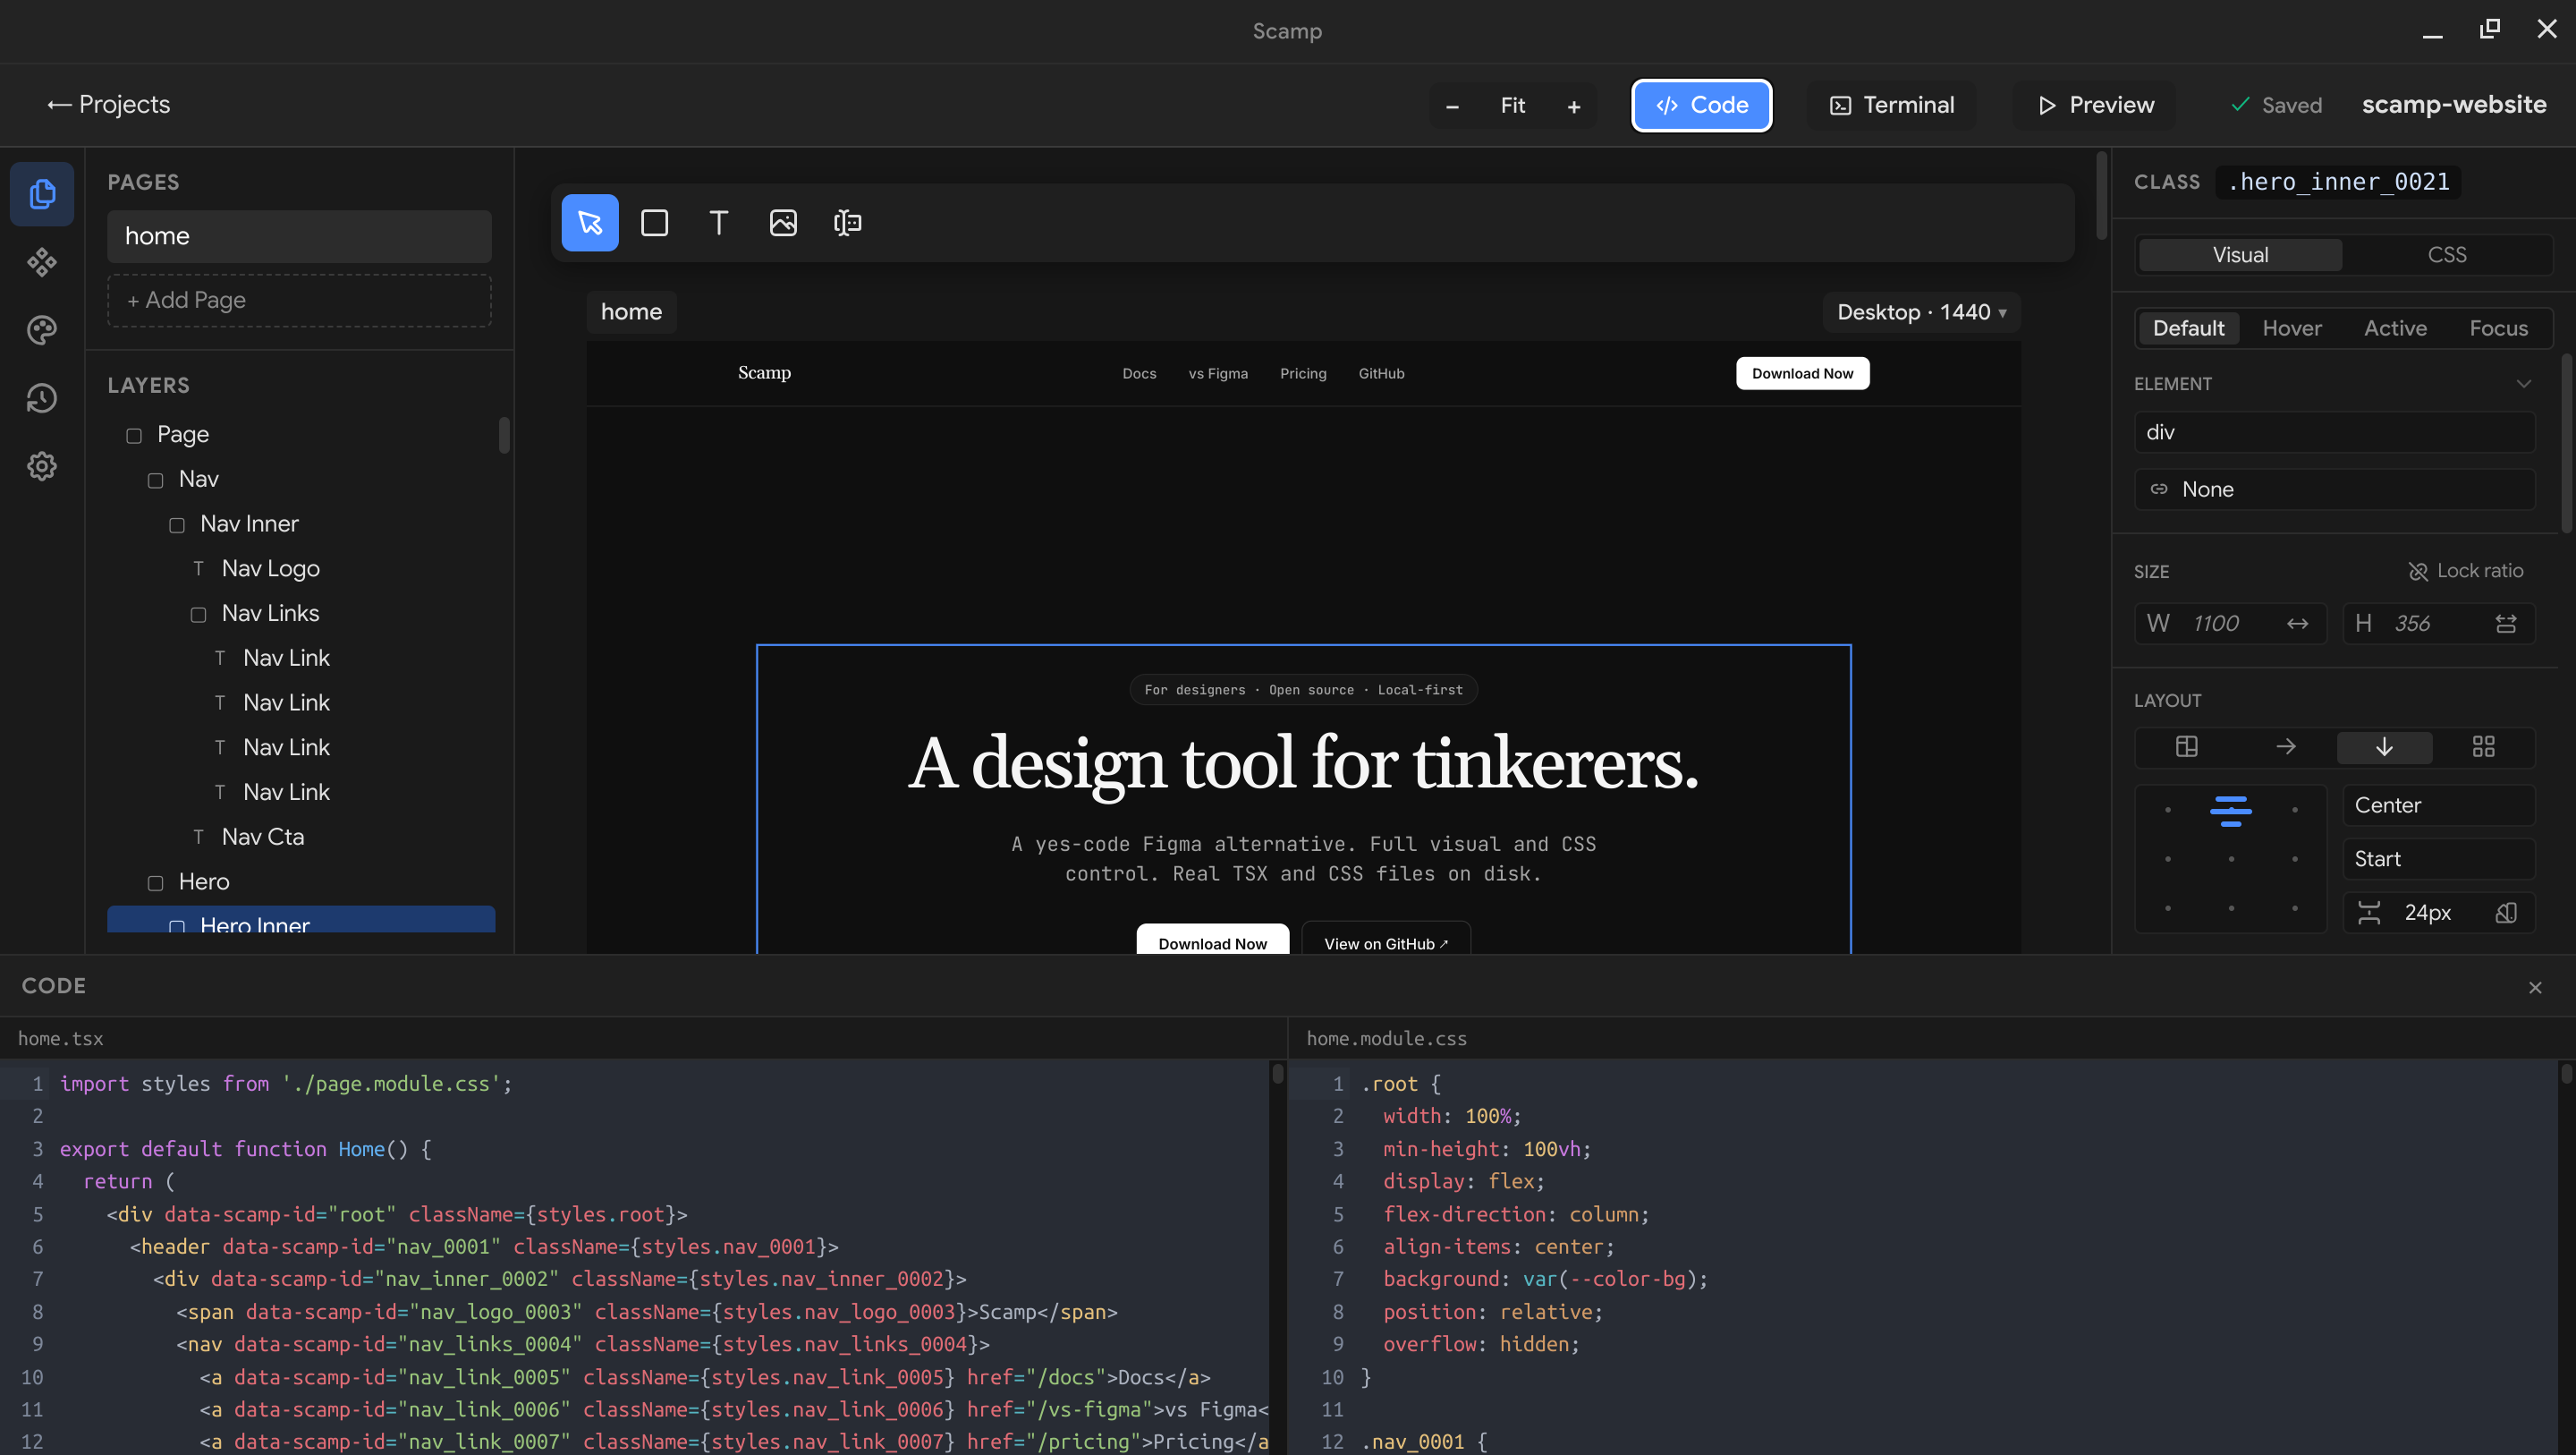Viewport: 2576px width, 1455px height.
Task: Select the home page in Pages list
Action: tap(299, 236)
